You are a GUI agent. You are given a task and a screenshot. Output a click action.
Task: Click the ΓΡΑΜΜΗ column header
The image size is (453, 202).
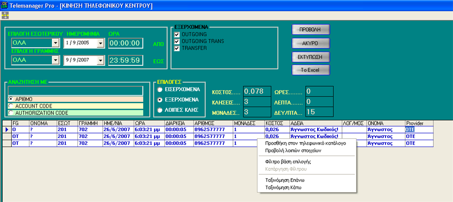click(90, 123)
